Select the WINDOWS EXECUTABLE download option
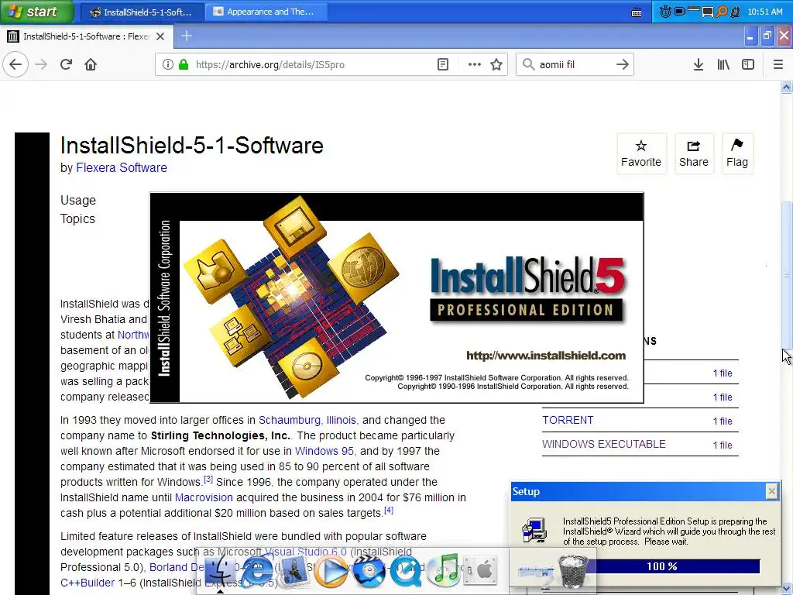 pyautogui.click(x=604, y=444)
